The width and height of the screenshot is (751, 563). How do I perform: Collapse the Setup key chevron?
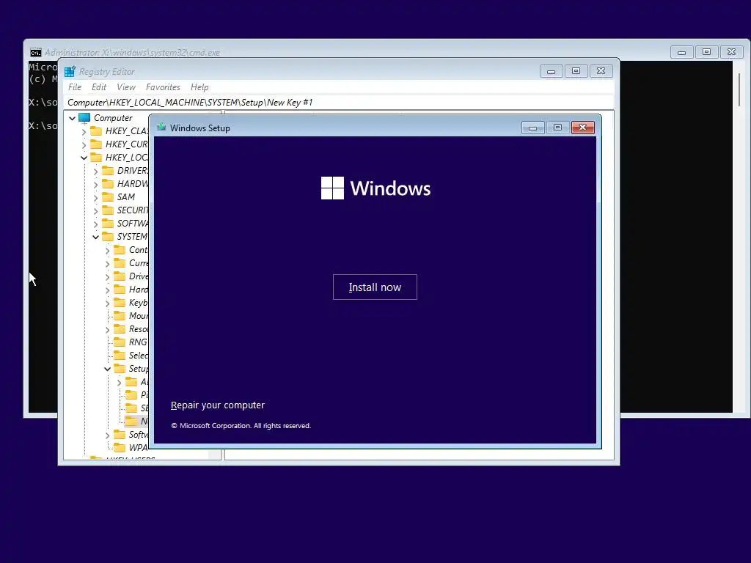107,369
